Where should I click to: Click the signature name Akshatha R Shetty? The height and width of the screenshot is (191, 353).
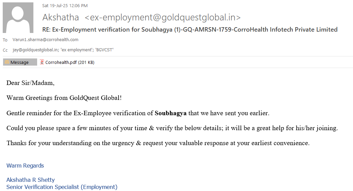tap(30, 180)
